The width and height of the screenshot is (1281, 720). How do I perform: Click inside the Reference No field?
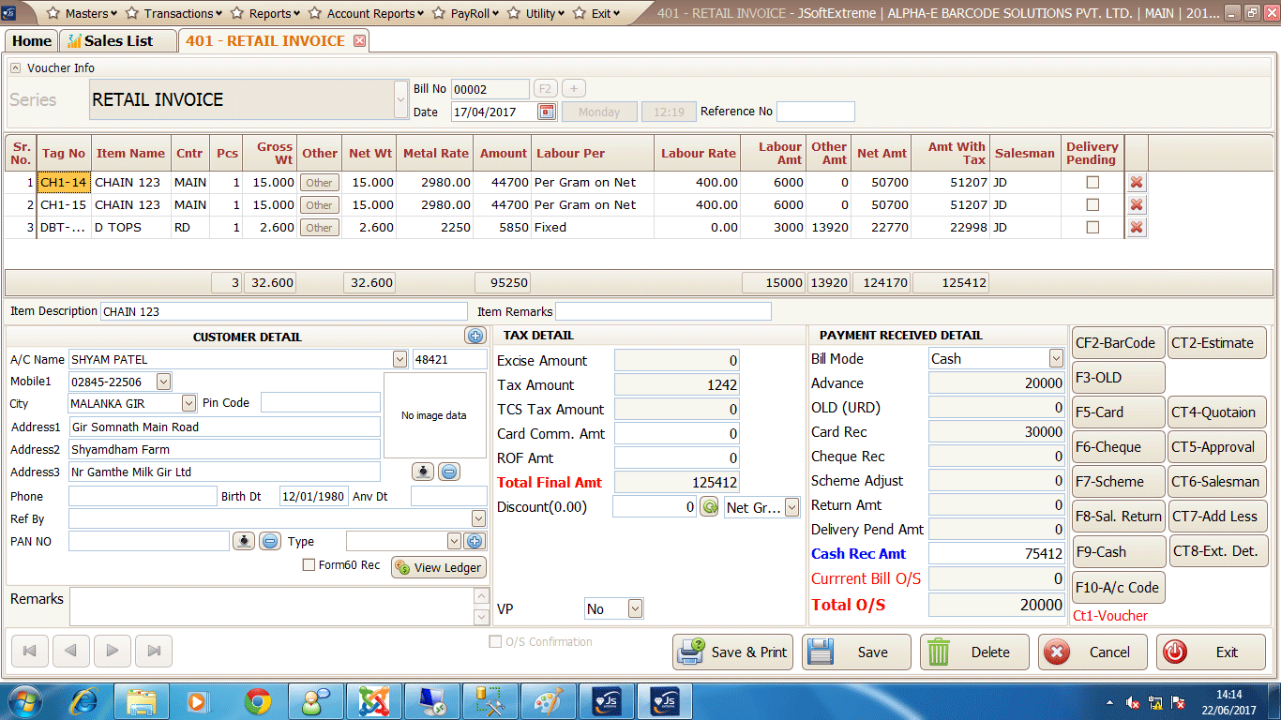click(818, 111)
